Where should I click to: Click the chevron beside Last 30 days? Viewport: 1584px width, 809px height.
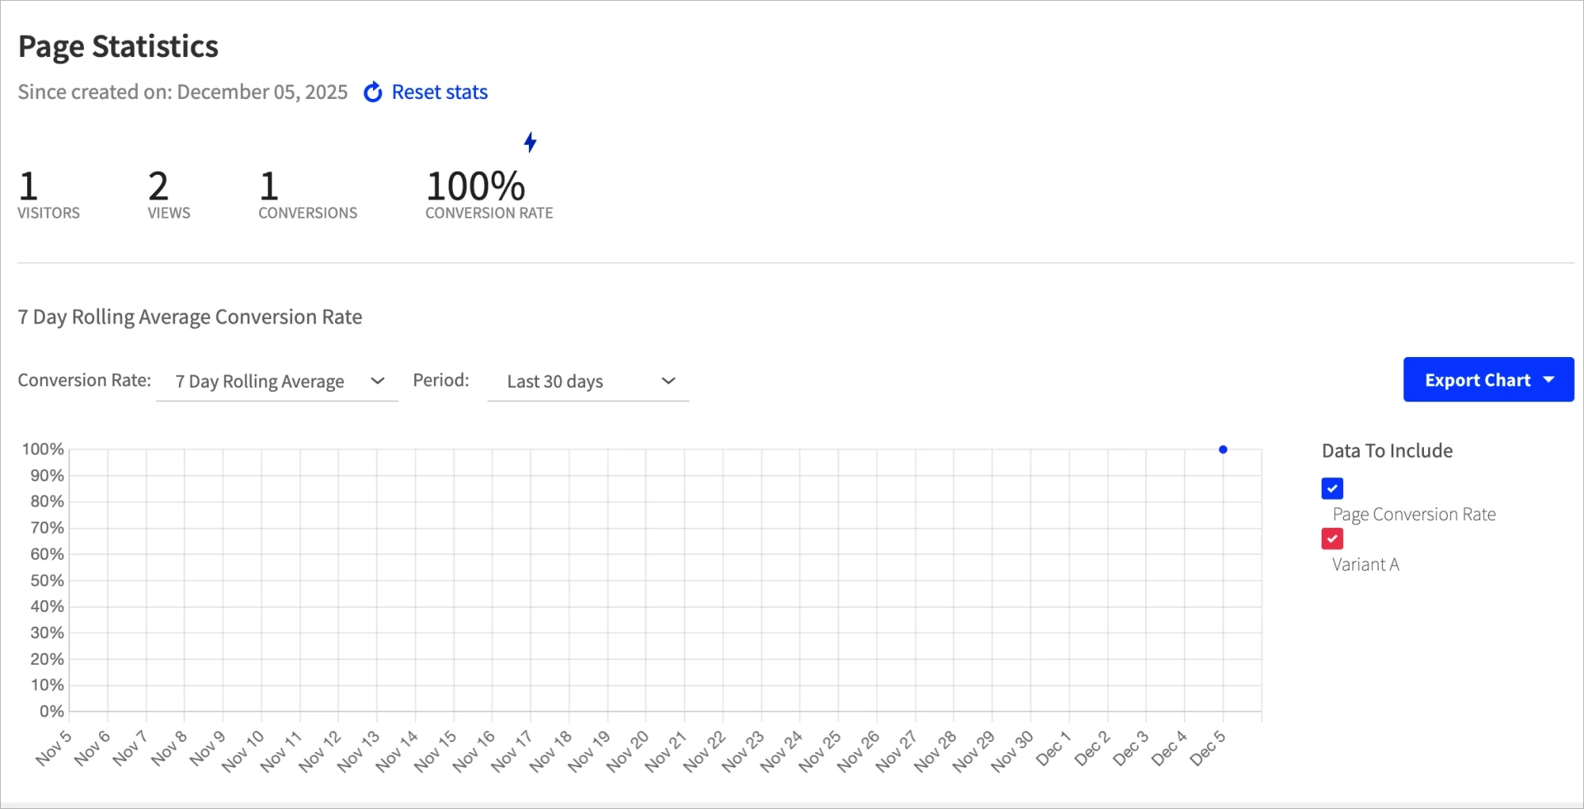pyautogui.click(x=668, y=381)
